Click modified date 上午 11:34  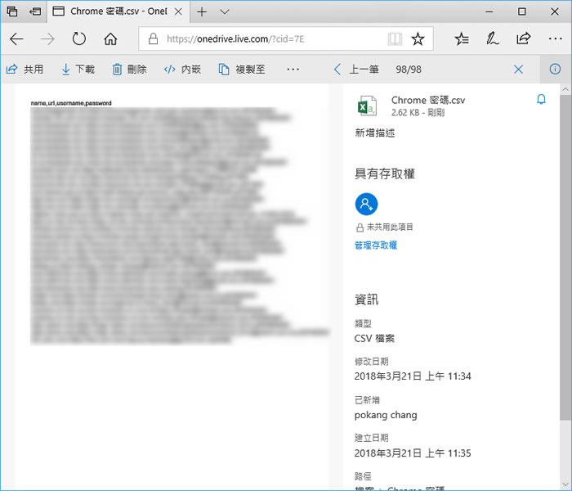point(413,376)
